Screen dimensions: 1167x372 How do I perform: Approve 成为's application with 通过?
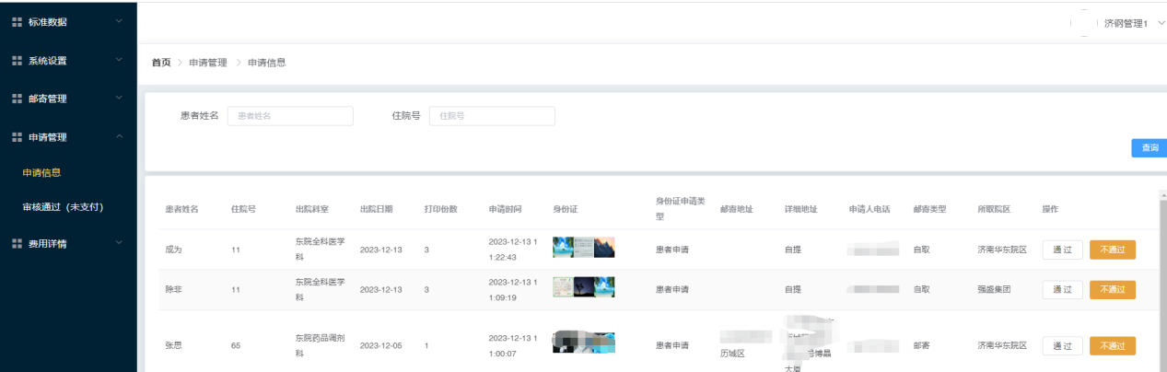point(1062,250)
